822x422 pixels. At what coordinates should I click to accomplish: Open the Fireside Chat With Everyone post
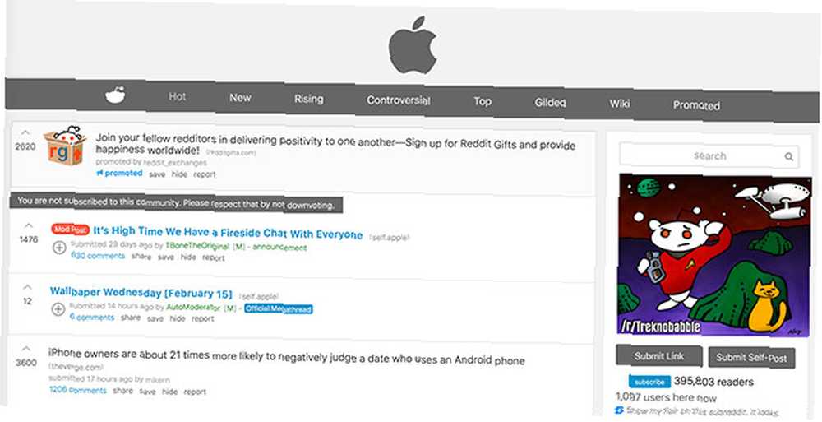[x=228, y=233]
